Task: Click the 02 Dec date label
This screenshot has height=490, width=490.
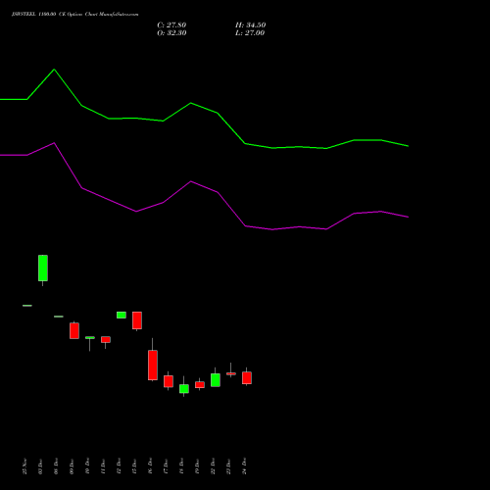Action: [40, 466]
